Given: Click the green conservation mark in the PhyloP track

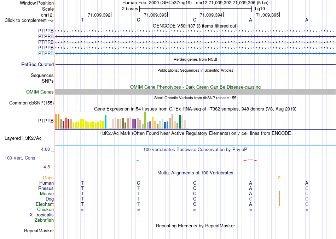Looking at the screenshot, I should [x=138, y=160].
